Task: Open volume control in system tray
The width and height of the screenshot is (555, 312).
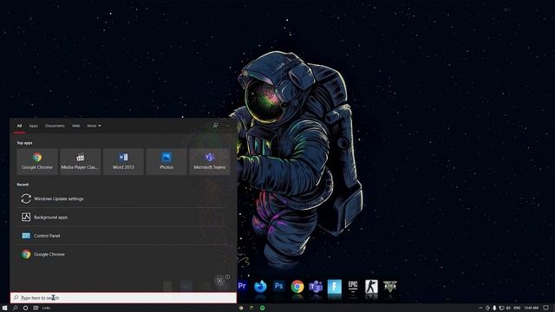Action: point(509,309)
